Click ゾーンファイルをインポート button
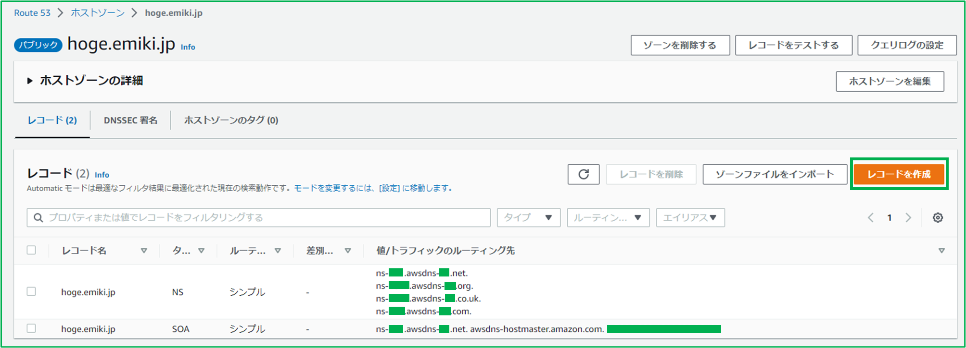The height and width of the screenshot is (348, 966). (775, 174)
